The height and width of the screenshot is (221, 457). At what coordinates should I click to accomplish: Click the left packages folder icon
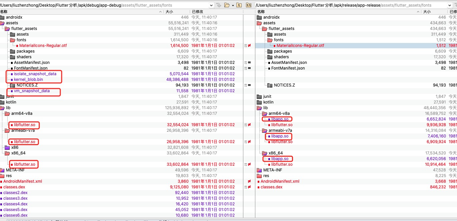pos(13,51)
